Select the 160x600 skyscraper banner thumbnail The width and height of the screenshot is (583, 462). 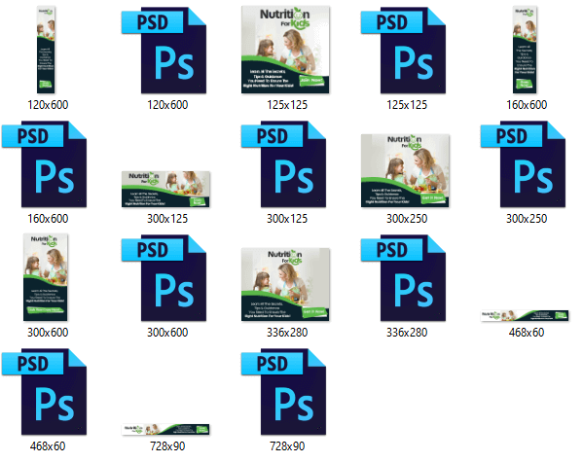click(525, 50)
